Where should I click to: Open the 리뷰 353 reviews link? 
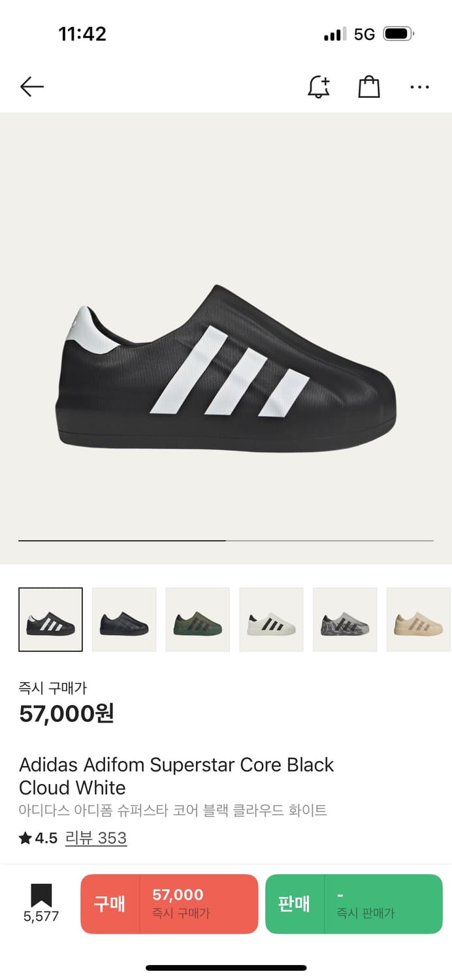pyautogui.click(x=96, y=838)
